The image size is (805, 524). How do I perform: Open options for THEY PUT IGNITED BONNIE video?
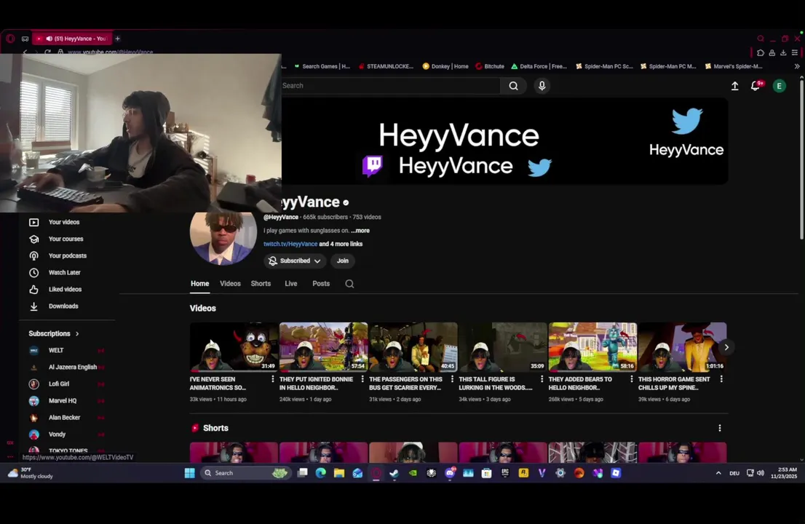362,379
